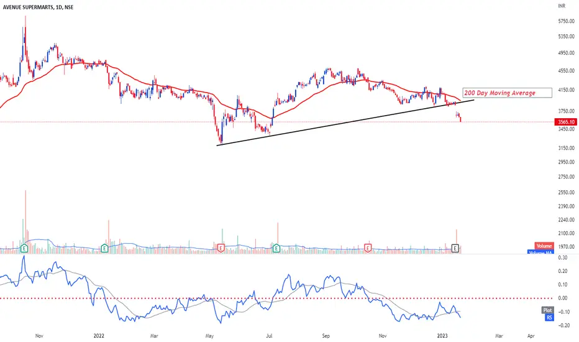Open the red earnings marker at May 2022
The height and width of the screenshot is (342, 579).
[x=221, y=248]
